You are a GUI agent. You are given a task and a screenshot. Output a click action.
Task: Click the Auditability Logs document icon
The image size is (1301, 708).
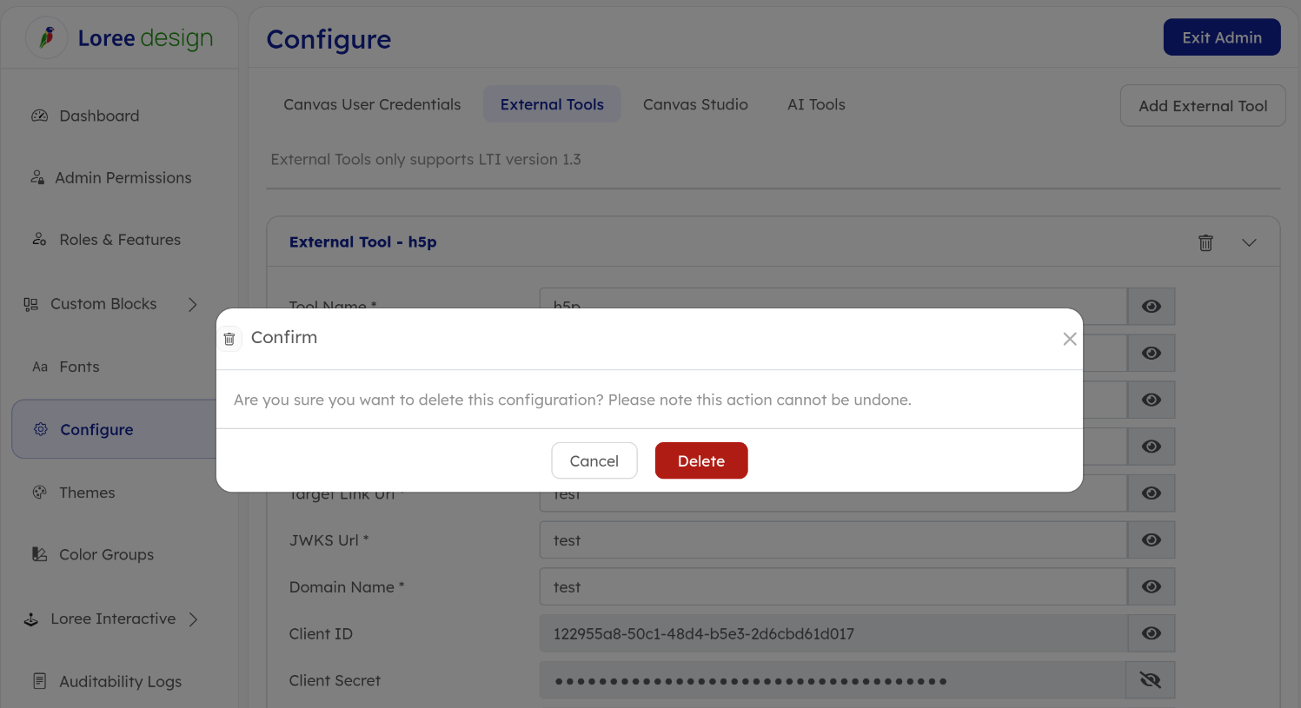(40, 681)
